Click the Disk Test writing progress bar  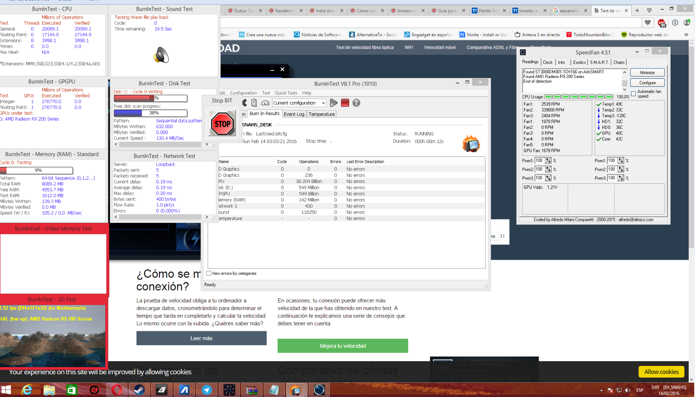click(x=150, y=98)
